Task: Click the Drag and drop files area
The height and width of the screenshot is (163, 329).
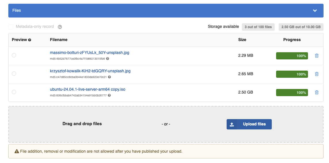Action: coord(166,124)
